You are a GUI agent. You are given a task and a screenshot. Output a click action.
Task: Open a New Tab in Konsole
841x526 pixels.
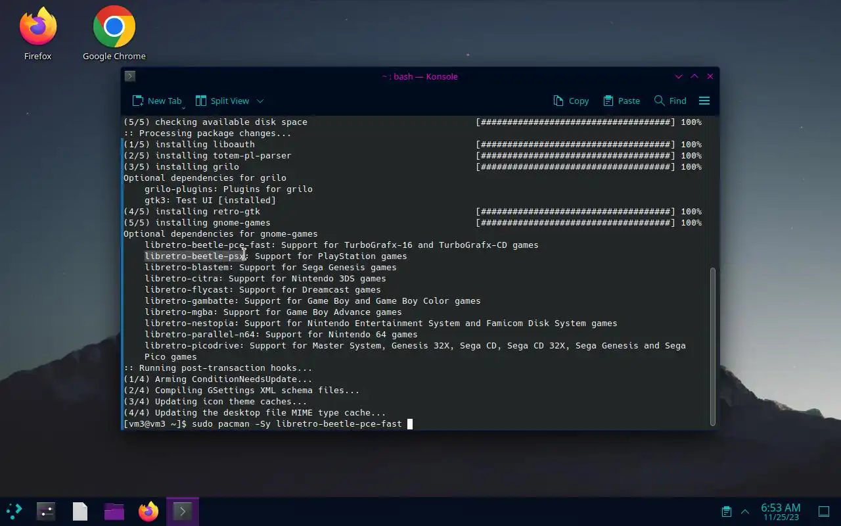(x=156, y=101)
